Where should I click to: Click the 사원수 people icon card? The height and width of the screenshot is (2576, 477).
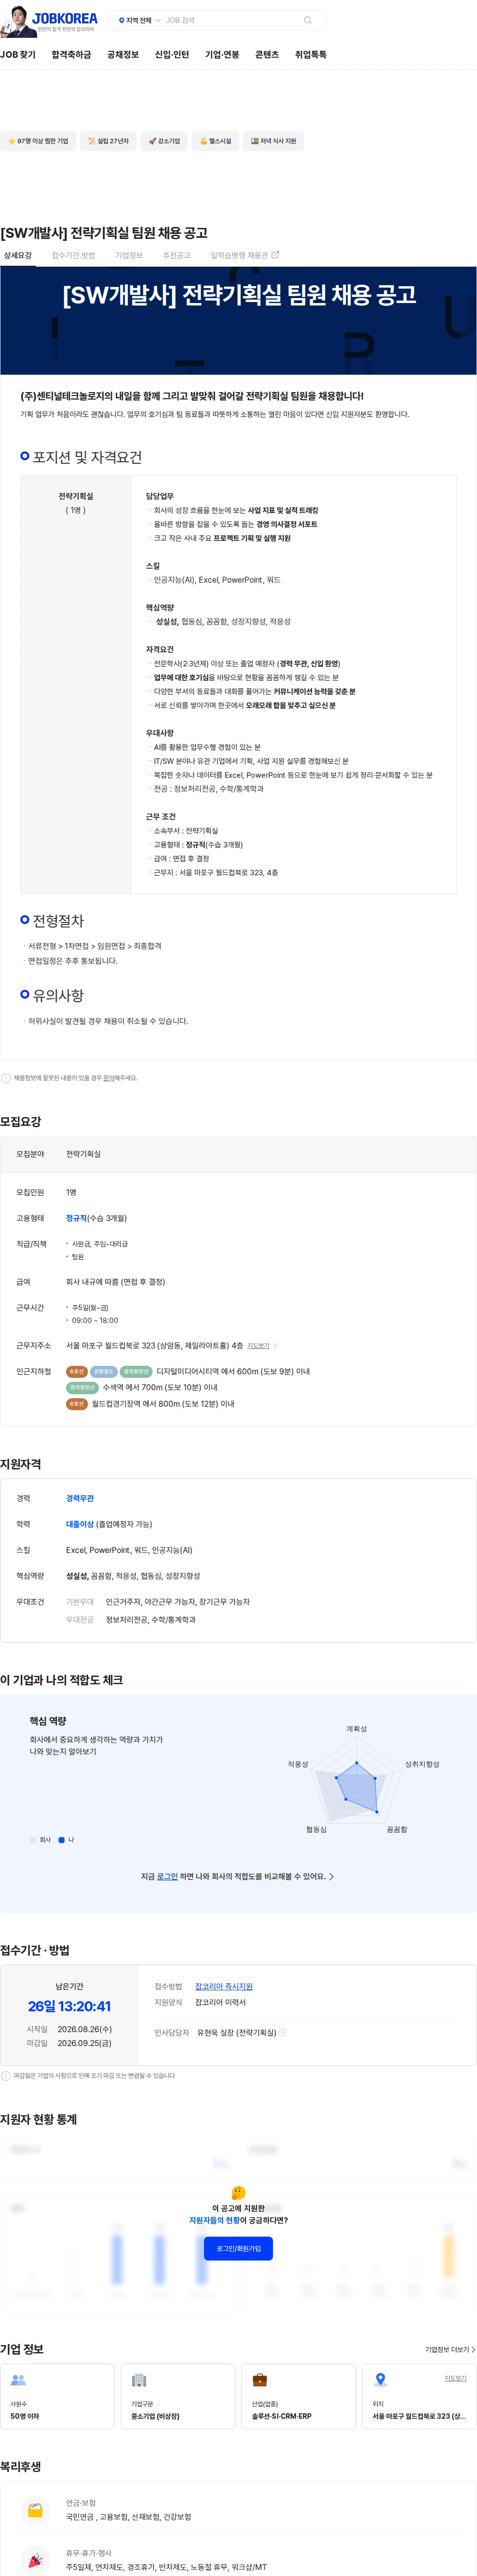tap(58, 2395)
